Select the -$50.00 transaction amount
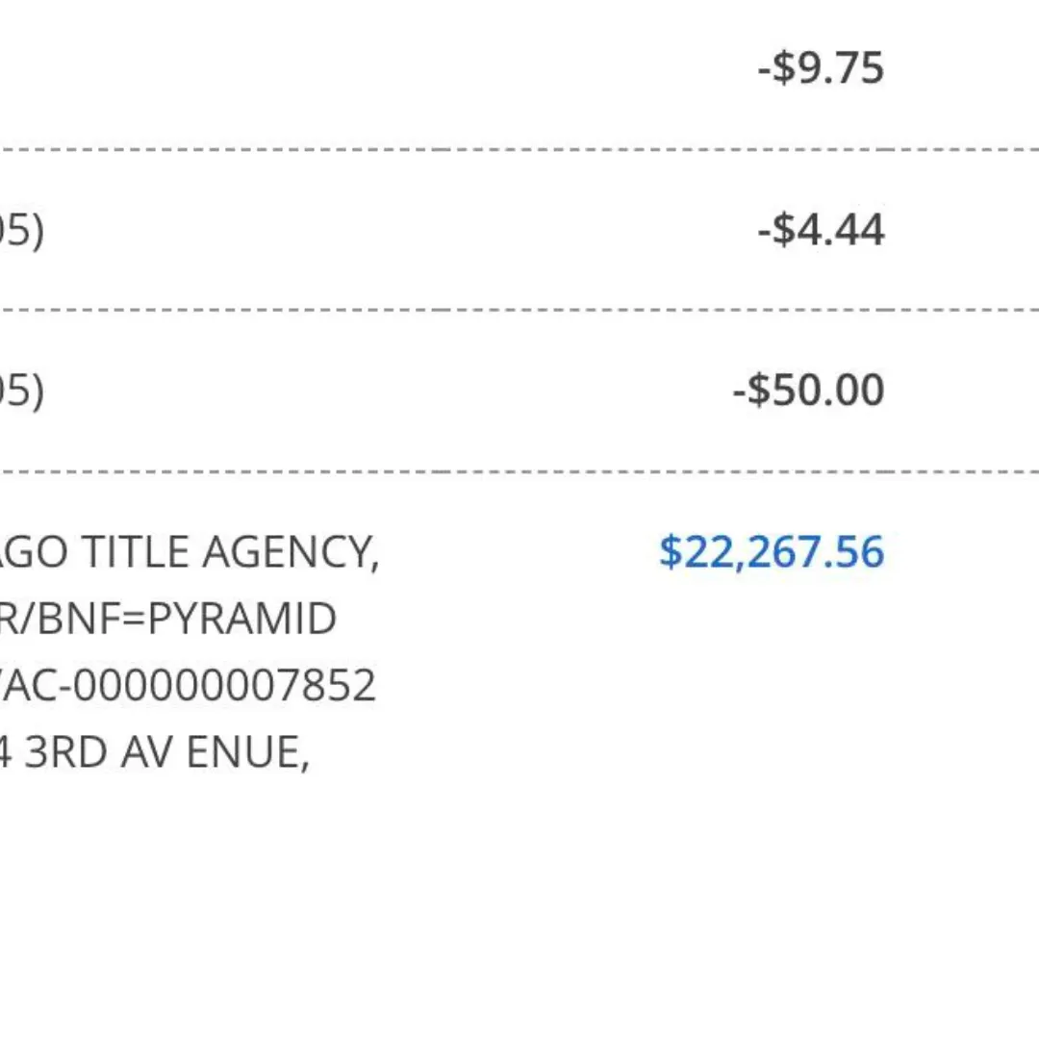The image size is (1039, 1039). (x=808, y=390)
